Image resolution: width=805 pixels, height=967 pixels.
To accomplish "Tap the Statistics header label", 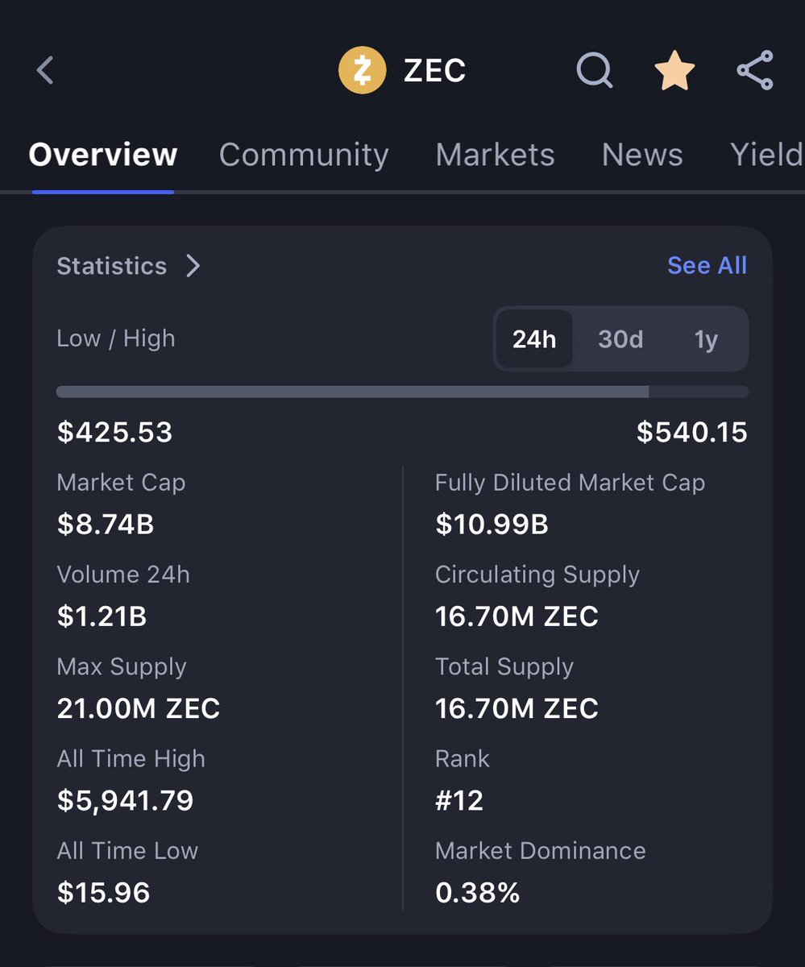I will (111, 266).
